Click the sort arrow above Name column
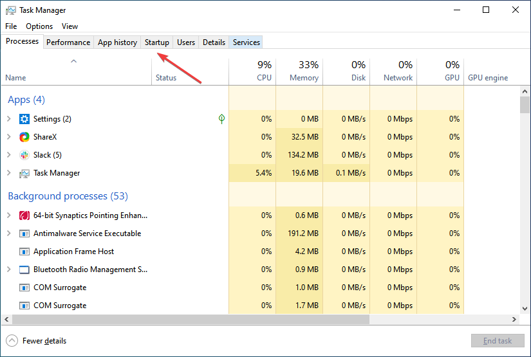Image resolution: width=531 pixels, height=357 pixels. pos(73,61)
